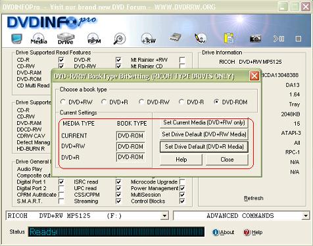Select the DVD-RW book type
This screenshot has height=246, width=313.
point(141,102)
